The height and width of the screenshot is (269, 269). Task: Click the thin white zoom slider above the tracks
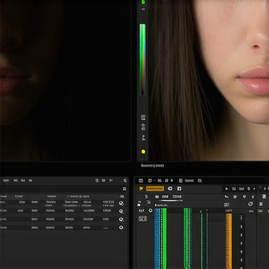tap(169, 201)
